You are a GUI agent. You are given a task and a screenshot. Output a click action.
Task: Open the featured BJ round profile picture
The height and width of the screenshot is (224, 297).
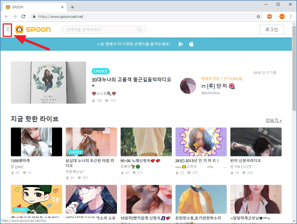188,86
